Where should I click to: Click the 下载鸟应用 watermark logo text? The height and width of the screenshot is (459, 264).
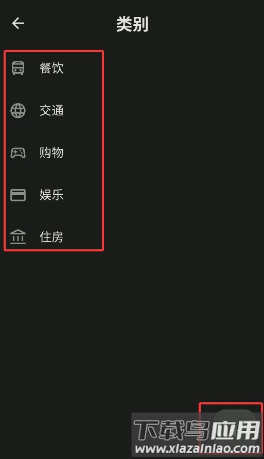(197, 430)
